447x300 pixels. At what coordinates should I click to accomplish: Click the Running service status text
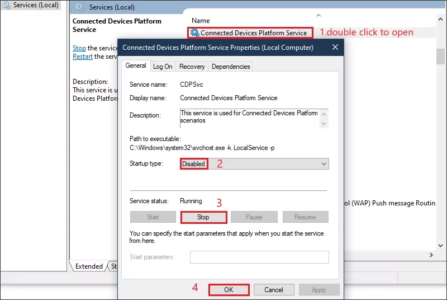coord(191,201)
